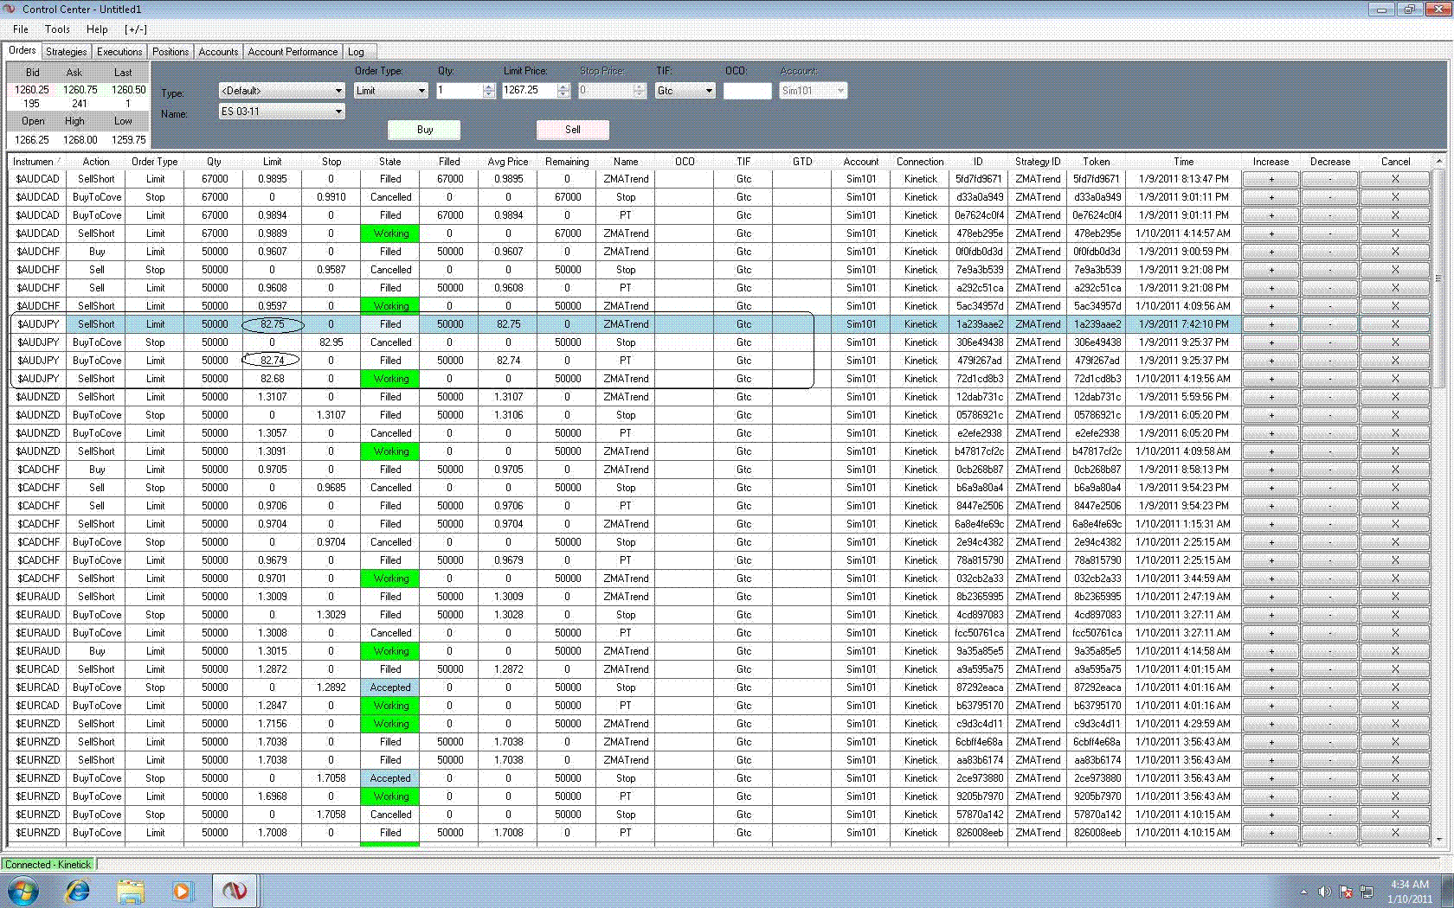This screenshot has width=1454, height=908.
Task: Open the Account Performance tab
Action: 293,52
